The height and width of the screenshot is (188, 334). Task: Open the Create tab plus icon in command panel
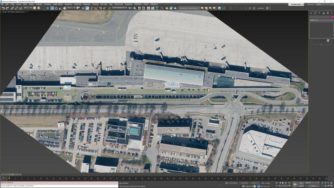[x=311, y=13]
